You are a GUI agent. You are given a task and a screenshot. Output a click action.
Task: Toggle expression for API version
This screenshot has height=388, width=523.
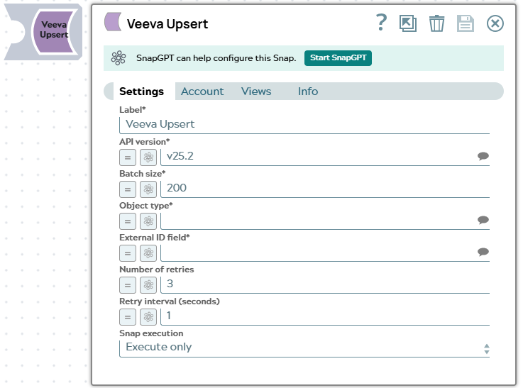click(x=128, y=157)
